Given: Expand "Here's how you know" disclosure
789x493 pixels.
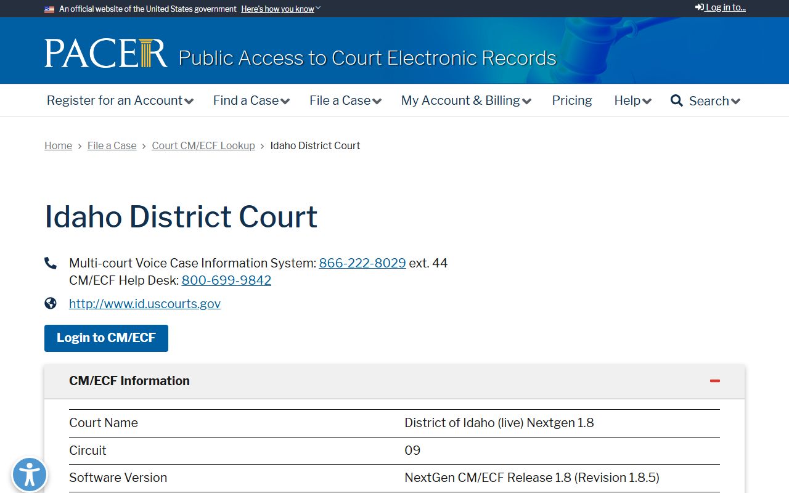Looking at the screenshot, I should (x=281, y=9).
